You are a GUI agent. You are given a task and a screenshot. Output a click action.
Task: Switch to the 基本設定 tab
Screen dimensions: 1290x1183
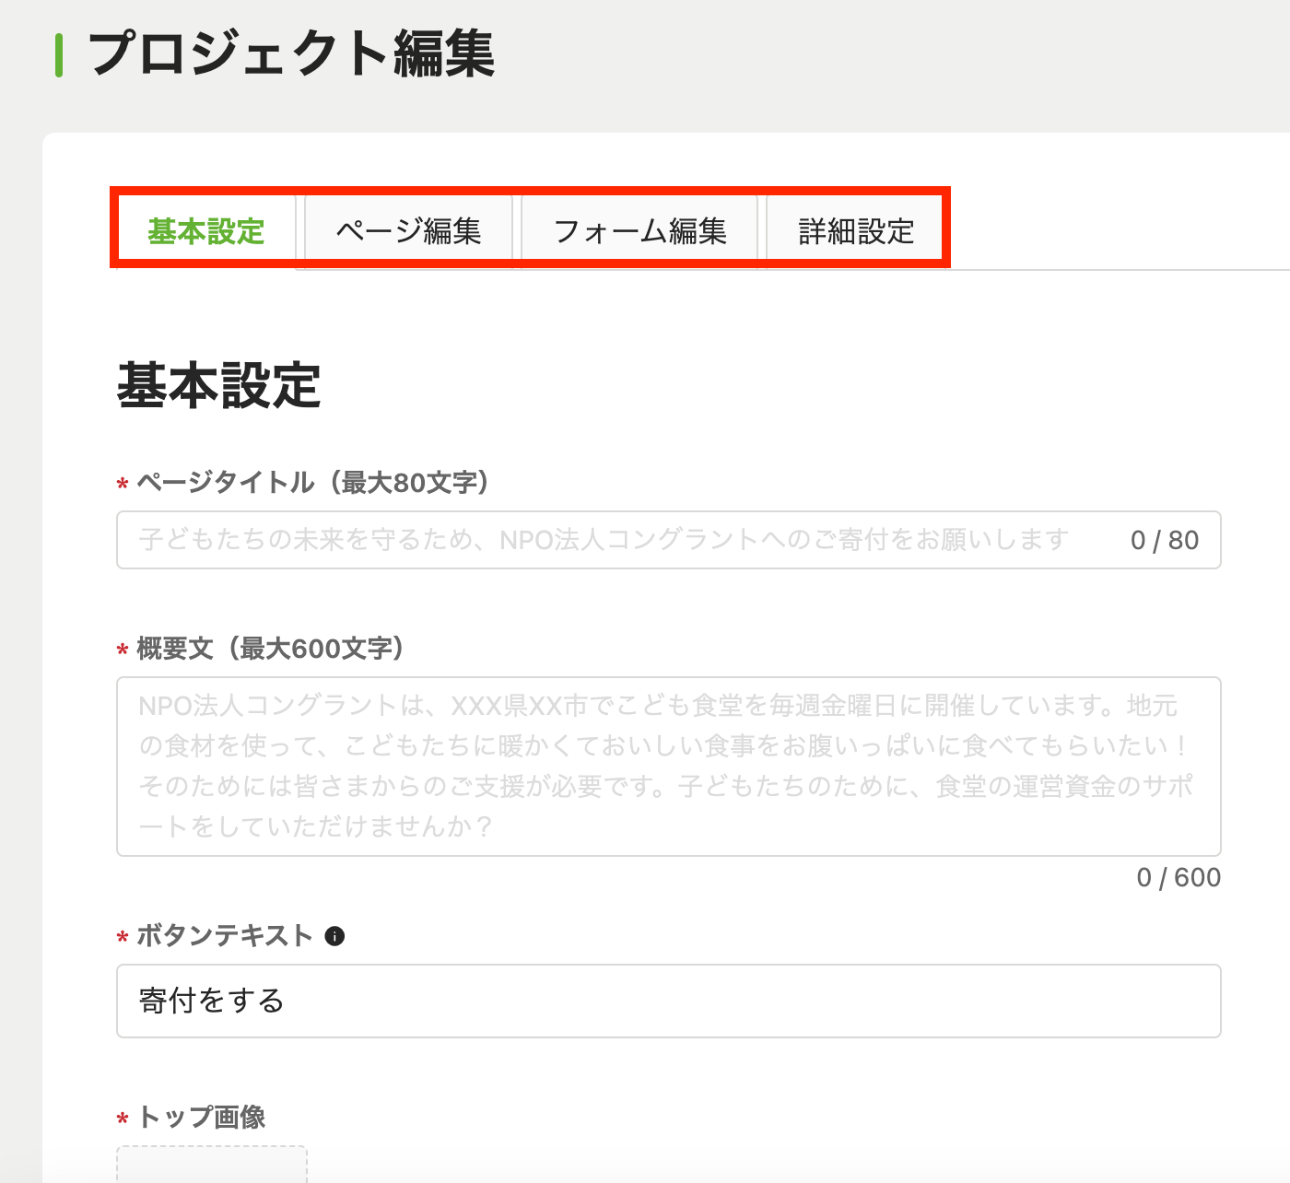click(x=206, y=230)
